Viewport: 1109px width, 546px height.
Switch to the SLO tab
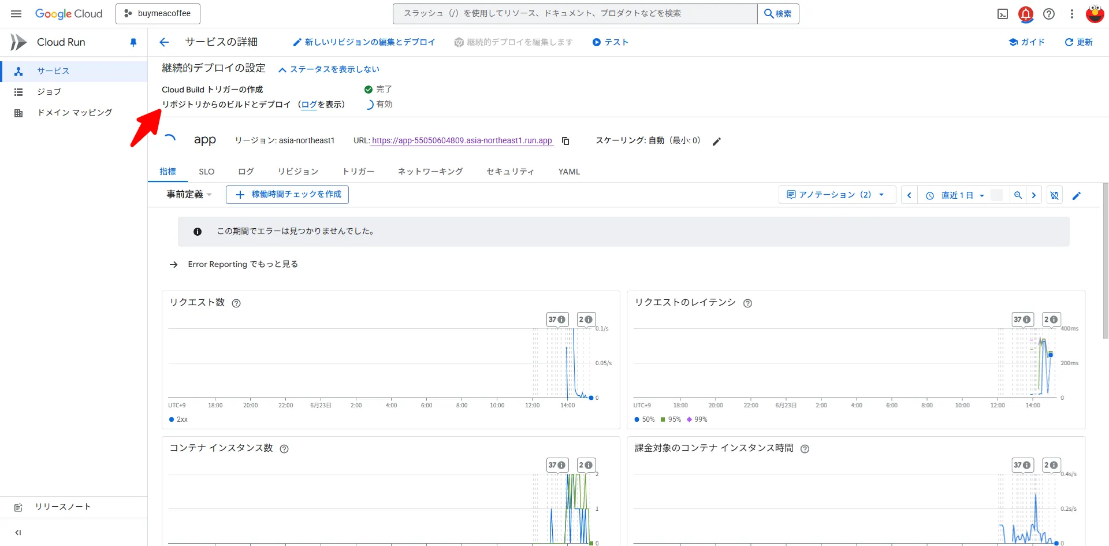point(206,172)
